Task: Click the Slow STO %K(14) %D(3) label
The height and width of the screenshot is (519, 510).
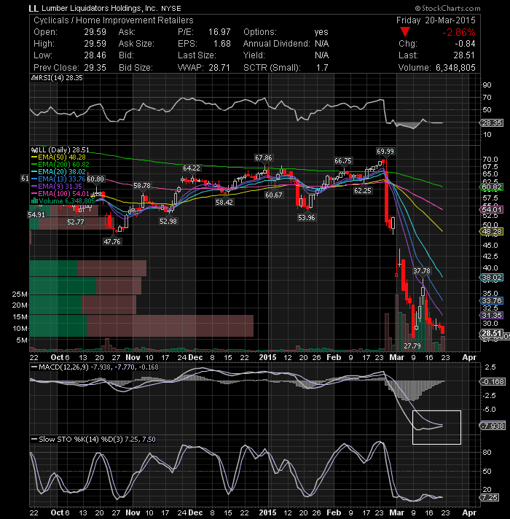Action: point(81,440)
